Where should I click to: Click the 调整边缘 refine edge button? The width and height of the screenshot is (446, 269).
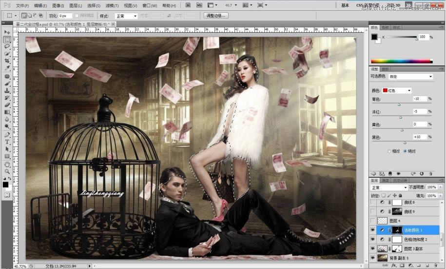[216, 16]
